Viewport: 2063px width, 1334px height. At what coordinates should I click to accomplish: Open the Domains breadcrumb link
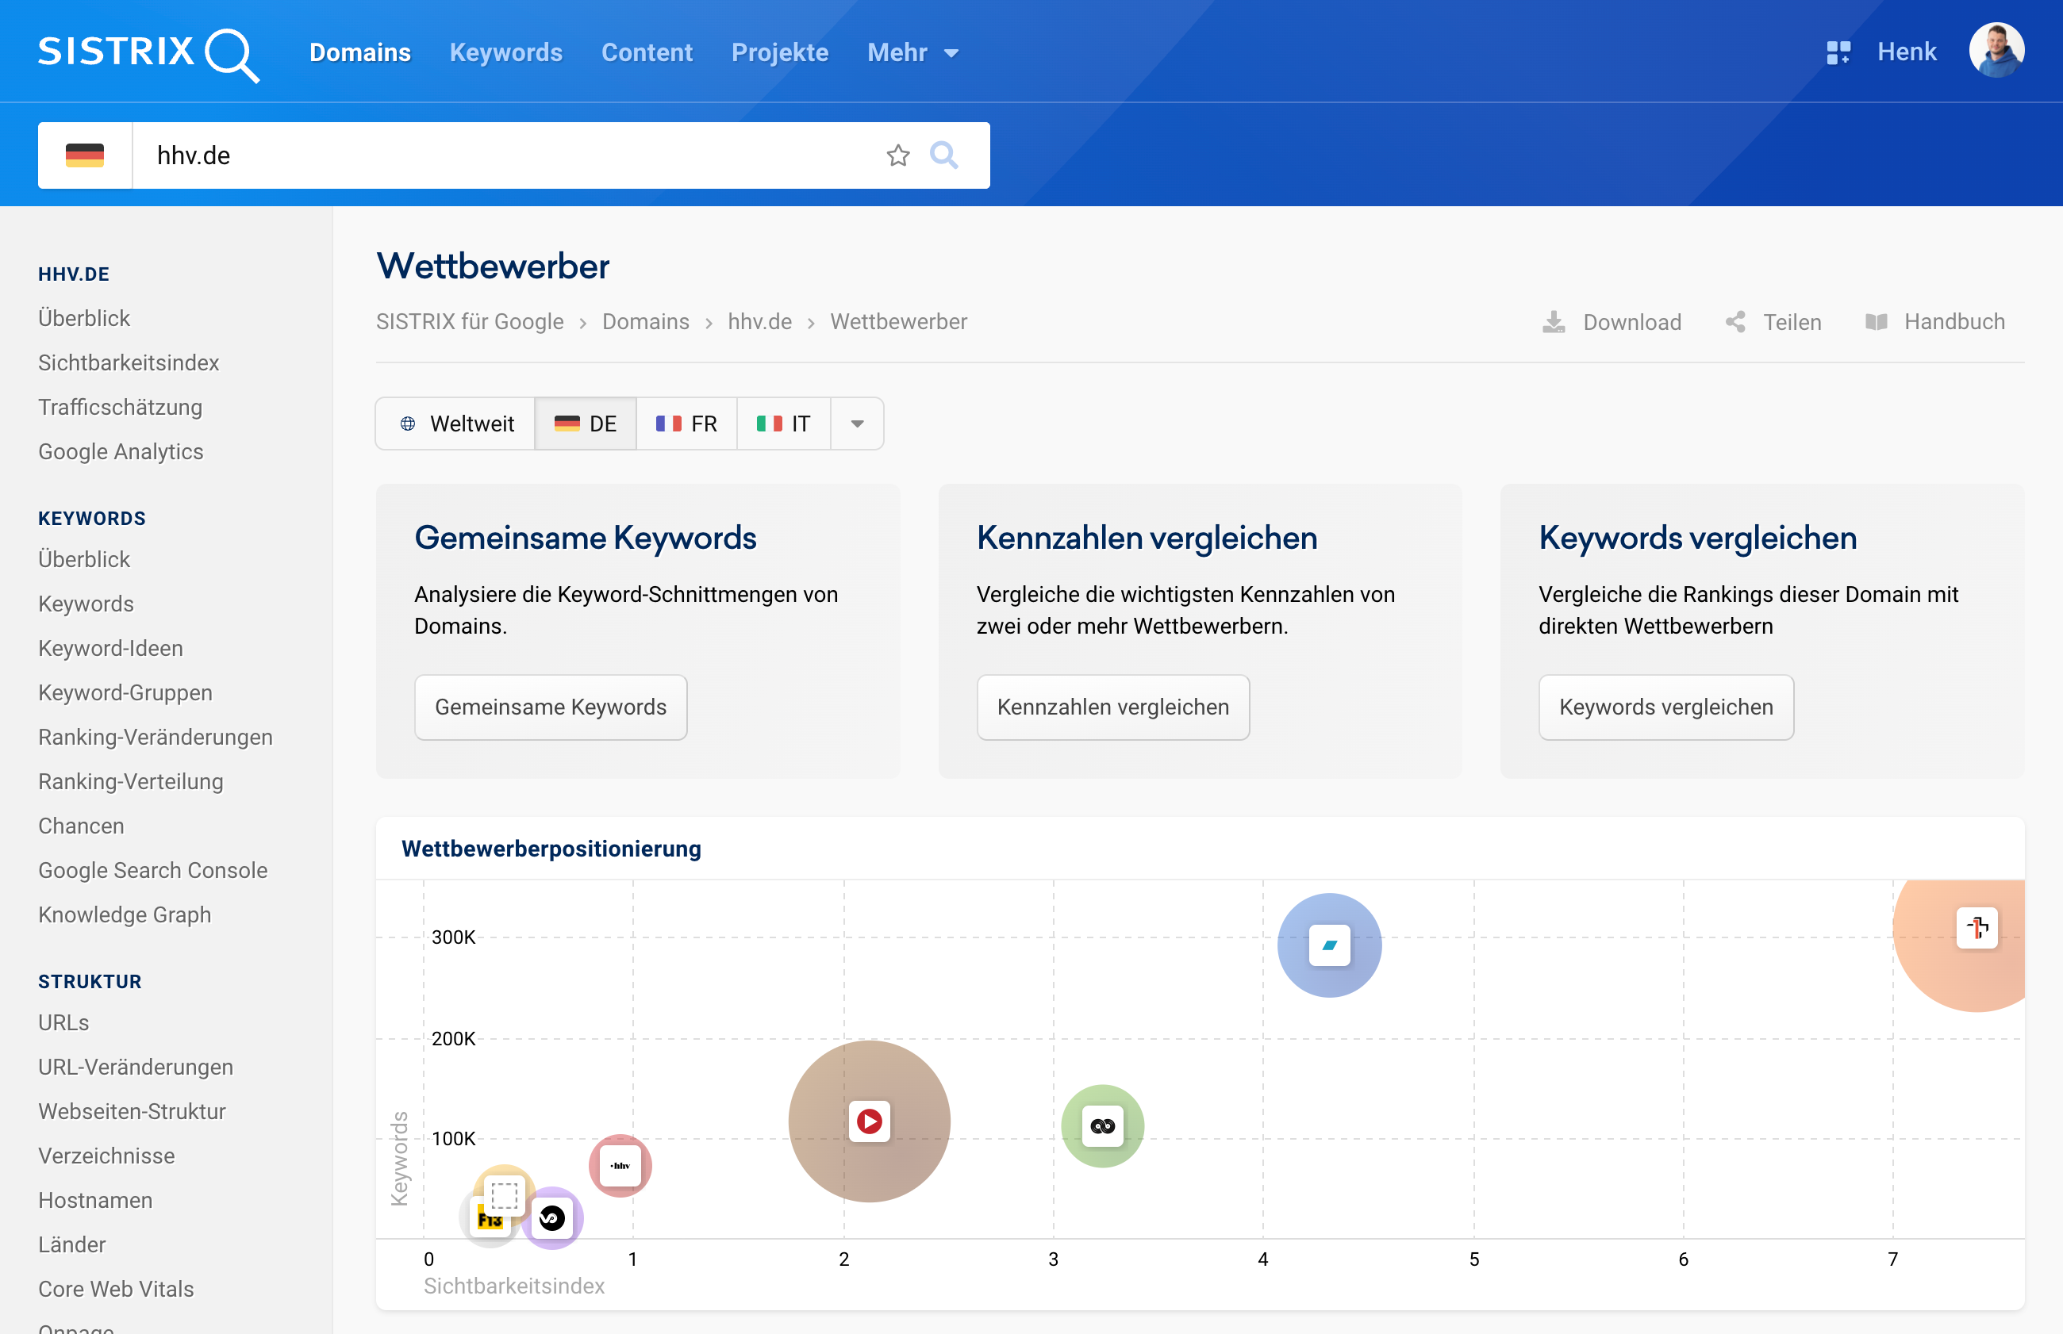click(644, 321)
